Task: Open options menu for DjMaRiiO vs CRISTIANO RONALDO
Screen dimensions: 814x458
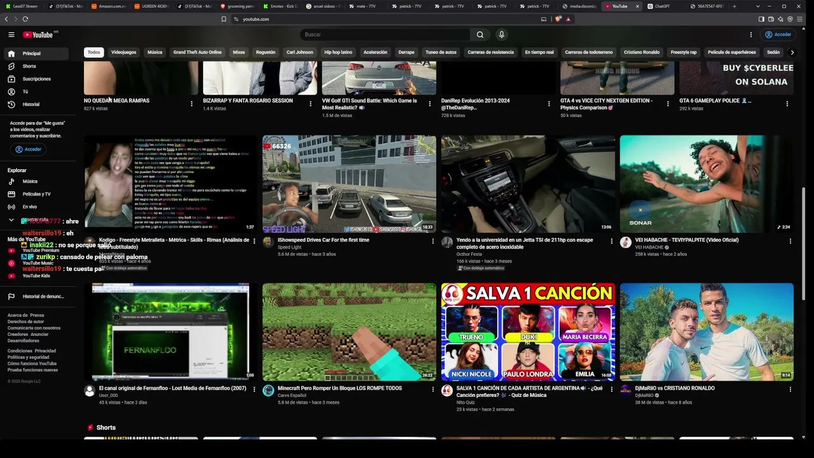Action: click(x=790, y=389)
